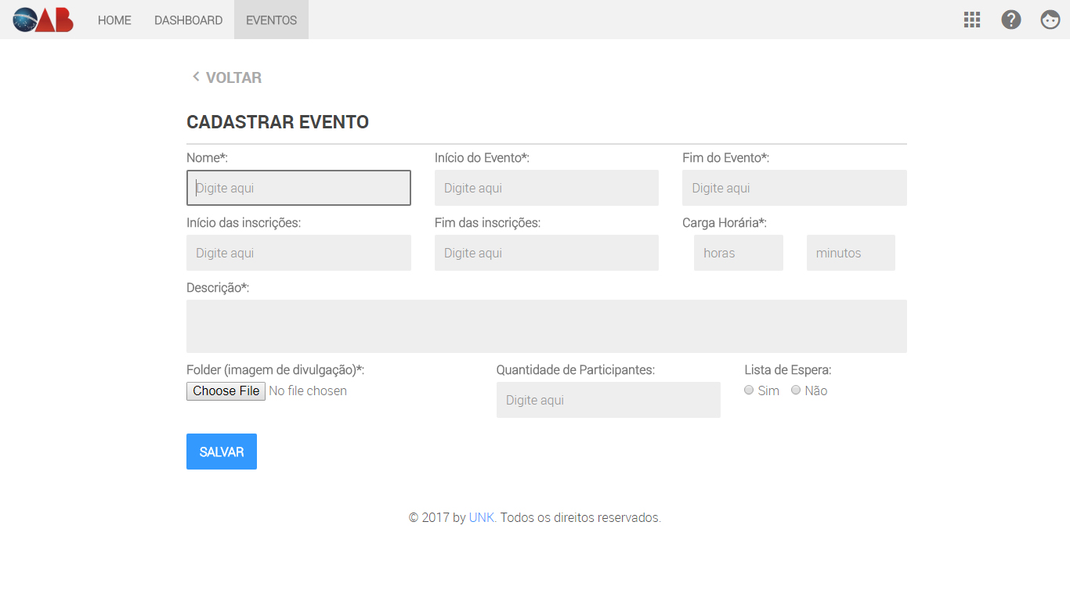Click the Voltar link
The height and width of the screenshot is (601, 1070).
(233, 77)
